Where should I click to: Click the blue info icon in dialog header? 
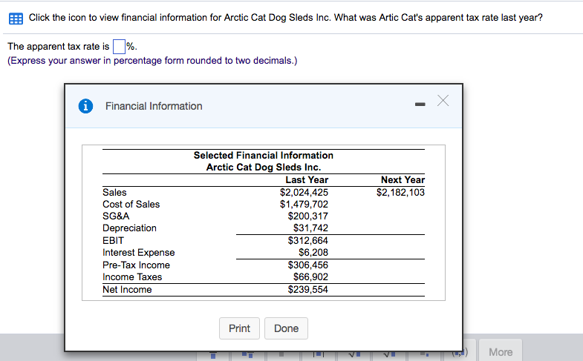point(86,106)
